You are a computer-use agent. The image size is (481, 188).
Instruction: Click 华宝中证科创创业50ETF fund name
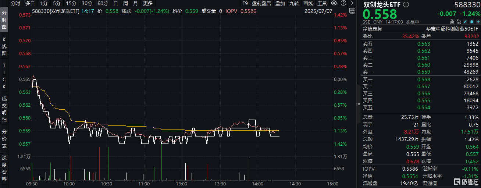tap(452, 28)
